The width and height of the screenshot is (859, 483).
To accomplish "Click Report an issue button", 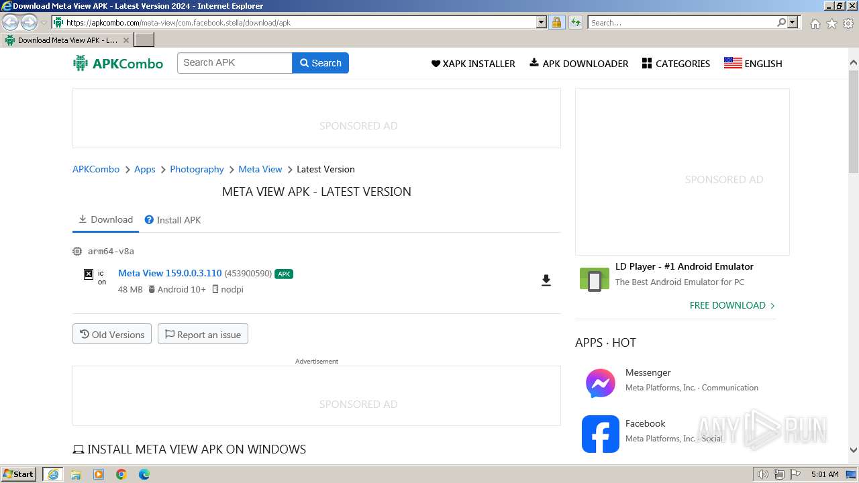I will 203,334.
